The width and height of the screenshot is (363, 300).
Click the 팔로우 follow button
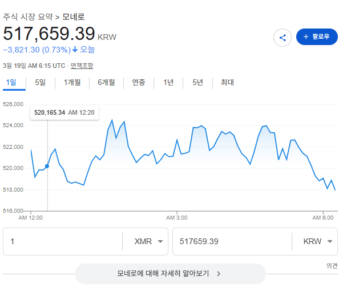317,37
